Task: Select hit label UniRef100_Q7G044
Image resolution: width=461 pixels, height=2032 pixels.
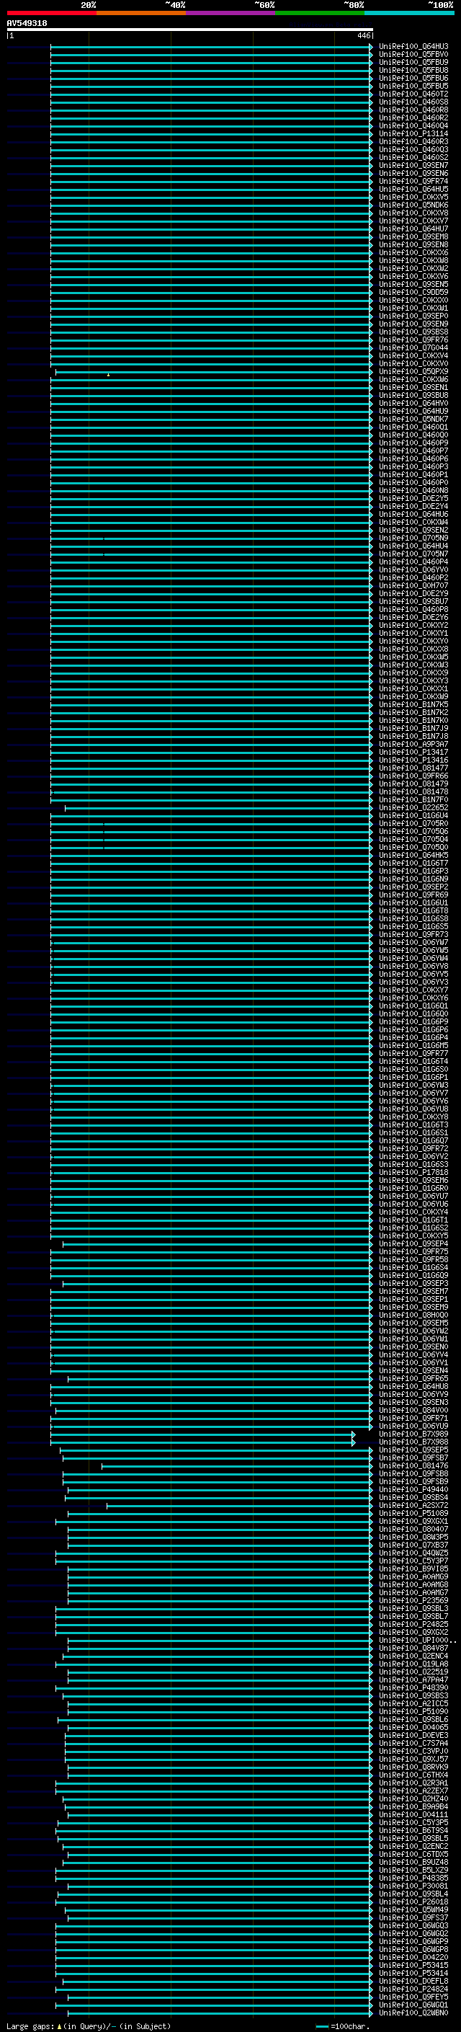Action: pos(413,348)
